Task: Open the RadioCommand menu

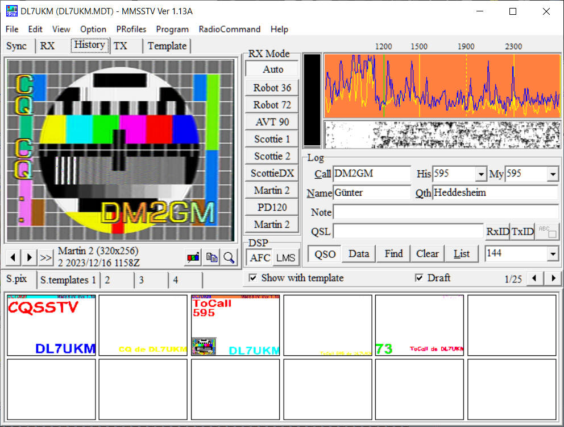Action: pos(229,29)
